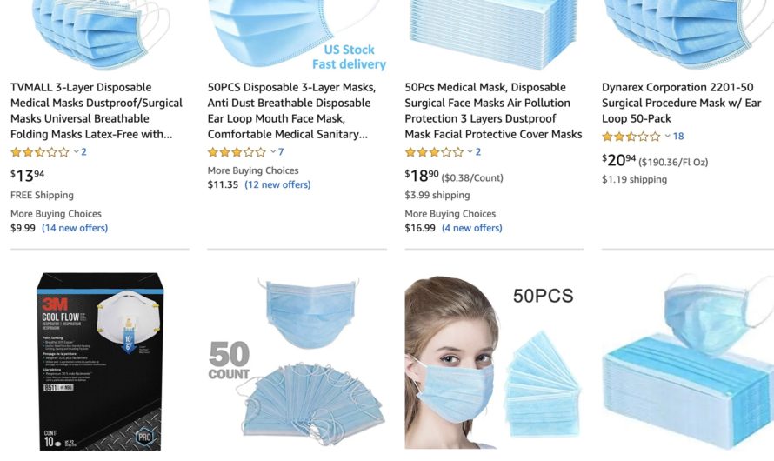This screenshot has height=461, width=774.
Task: Expand rating chevron beside 7 reviews
Action: point(273,151)
